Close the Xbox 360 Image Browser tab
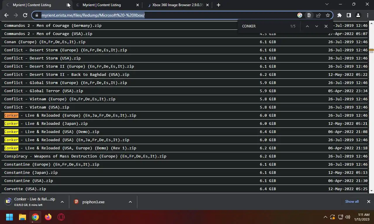Image resolution: width=374 pixels, height=224 pixels. 207,5
